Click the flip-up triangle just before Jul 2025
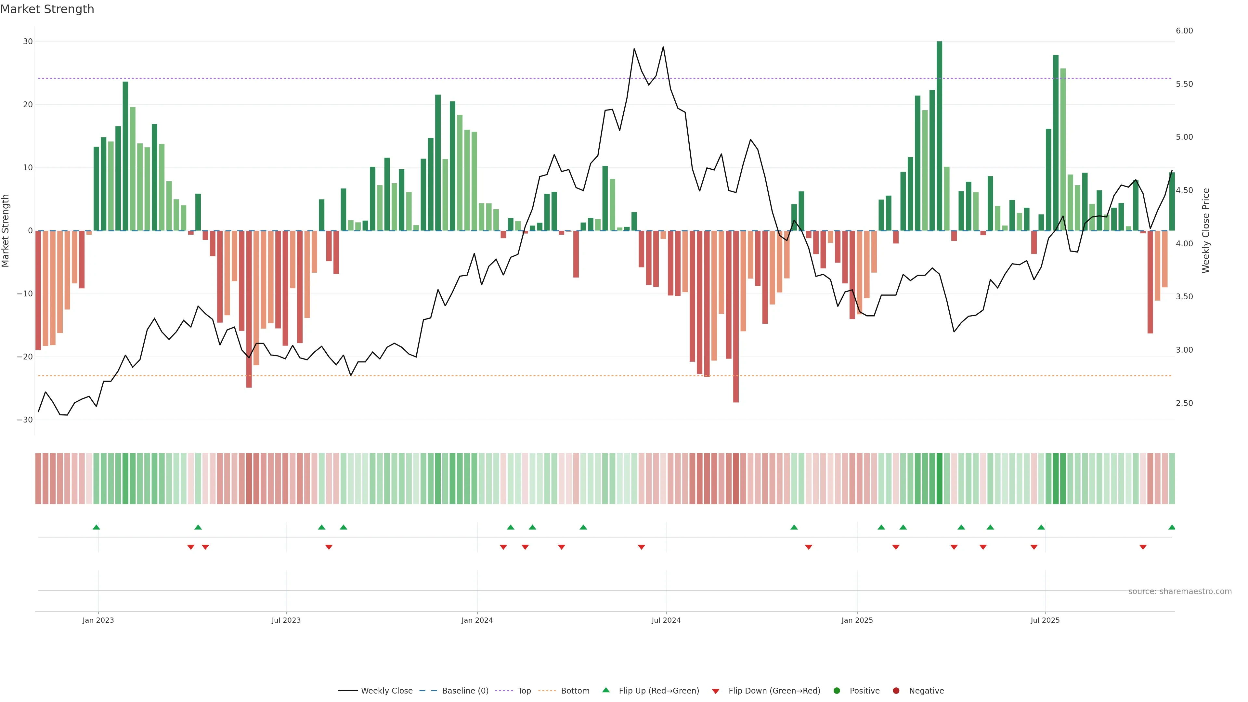The height and width of the screenshot is (702, 1248). tap(1041, 527)
